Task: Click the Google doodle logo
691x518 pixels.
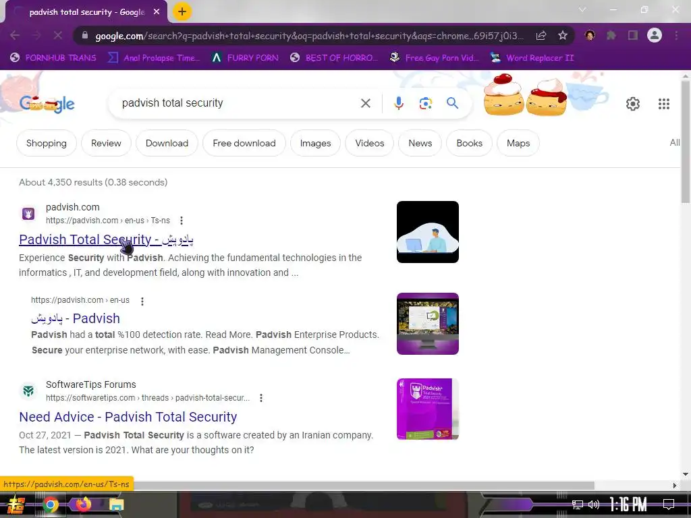Action: 47,103
